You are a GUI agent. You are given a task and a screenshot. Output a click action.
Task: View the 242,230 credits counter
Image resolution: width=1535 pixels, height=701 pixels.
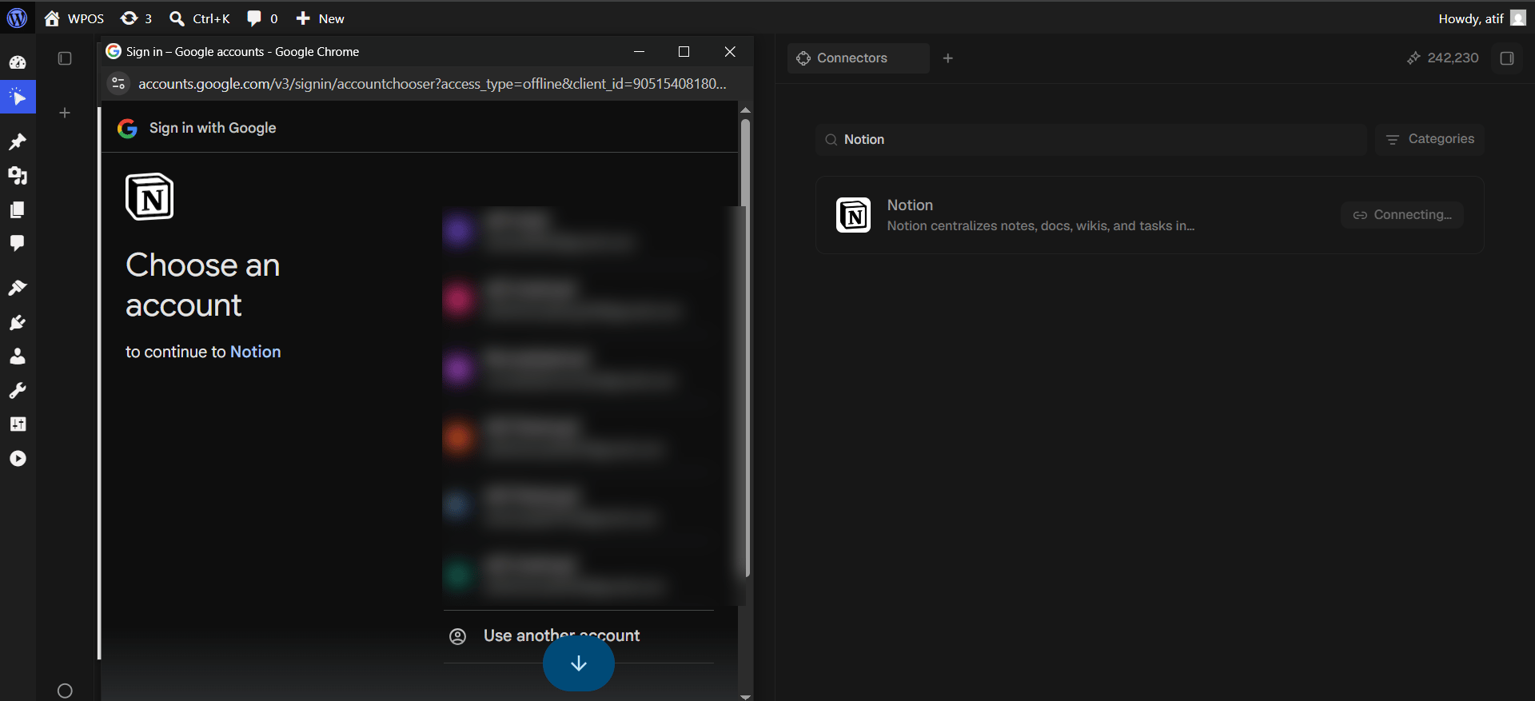pos(1443,58)
